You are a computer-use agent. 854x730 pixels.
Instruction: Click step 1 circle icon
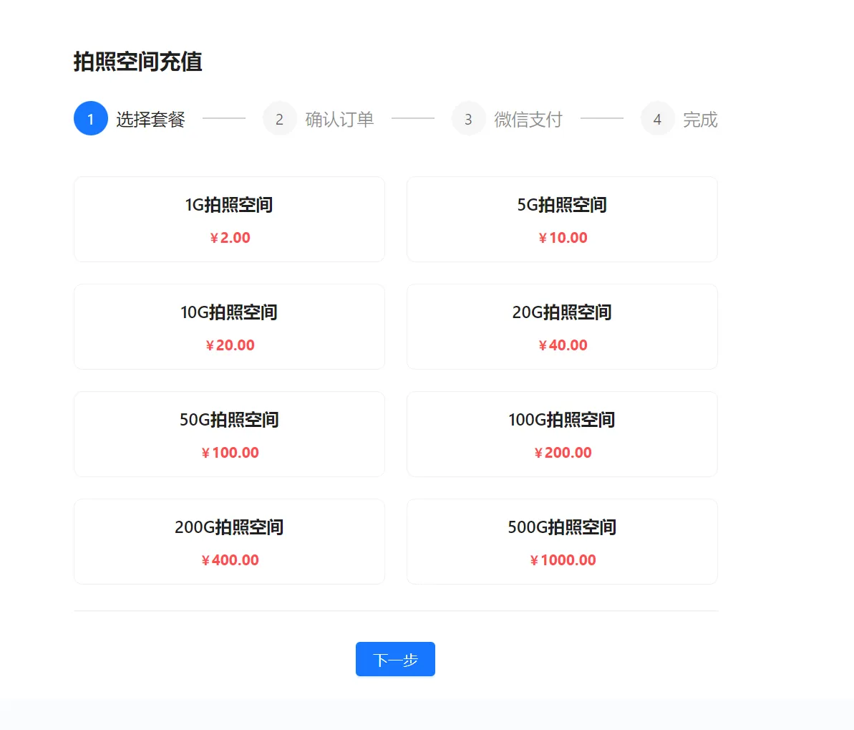(91, 118)
